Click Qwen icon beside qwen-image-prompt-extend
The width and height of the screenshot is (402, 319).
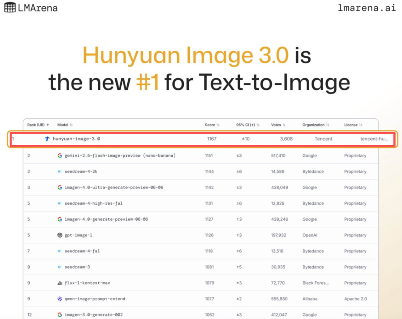tap(60, 299)
